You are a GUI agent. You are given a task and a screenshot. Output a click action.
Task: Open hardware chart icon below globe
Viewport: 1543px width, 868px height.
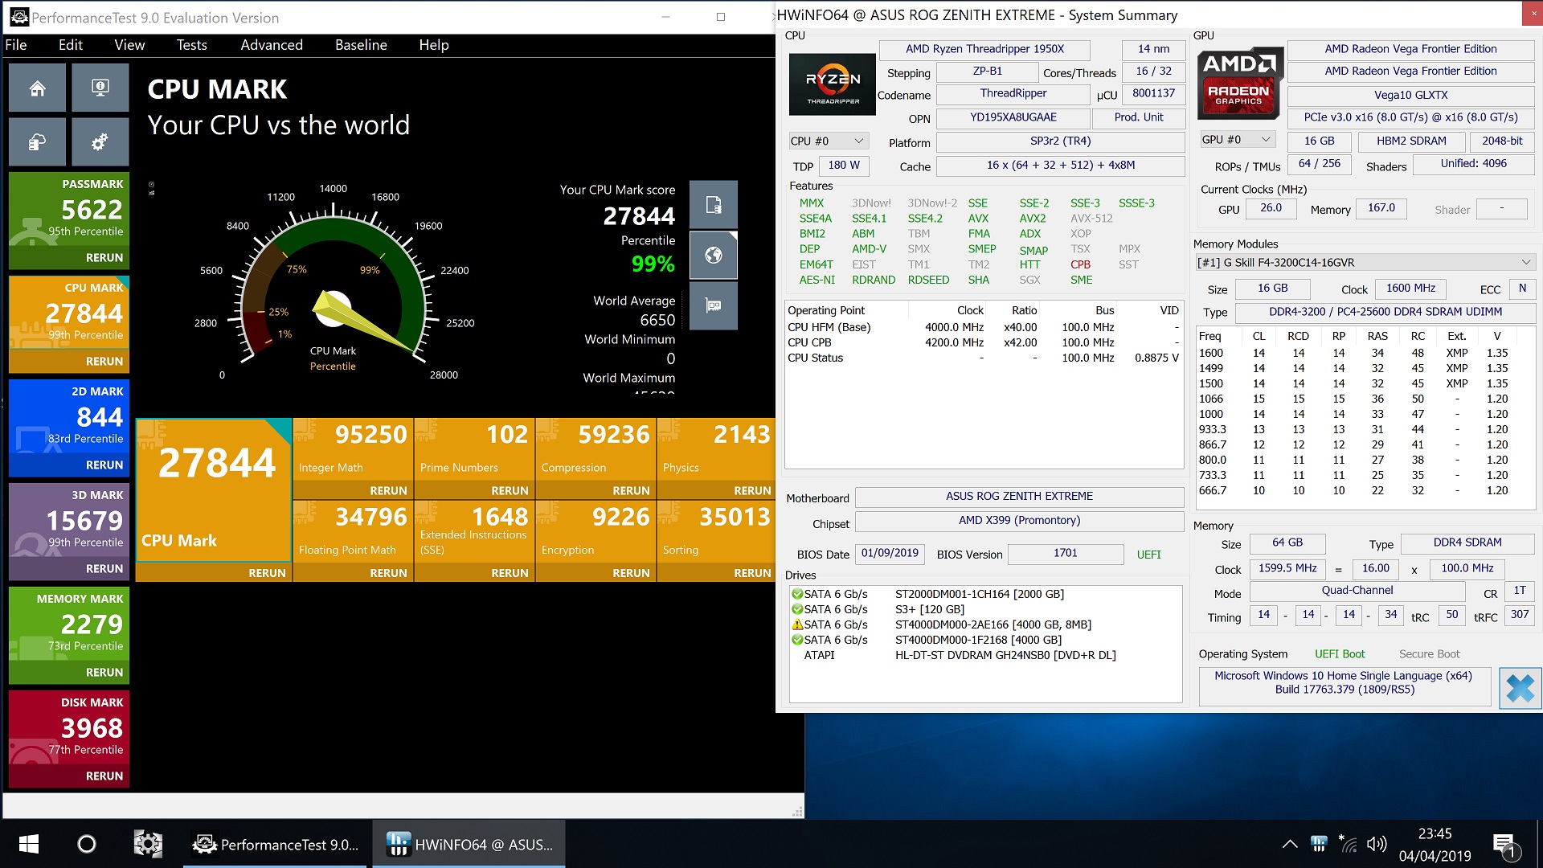[x=713, y=305]
